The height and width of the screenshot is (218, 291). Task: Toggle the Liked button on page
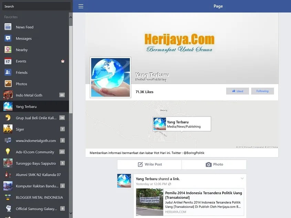(x=237, y=91)
